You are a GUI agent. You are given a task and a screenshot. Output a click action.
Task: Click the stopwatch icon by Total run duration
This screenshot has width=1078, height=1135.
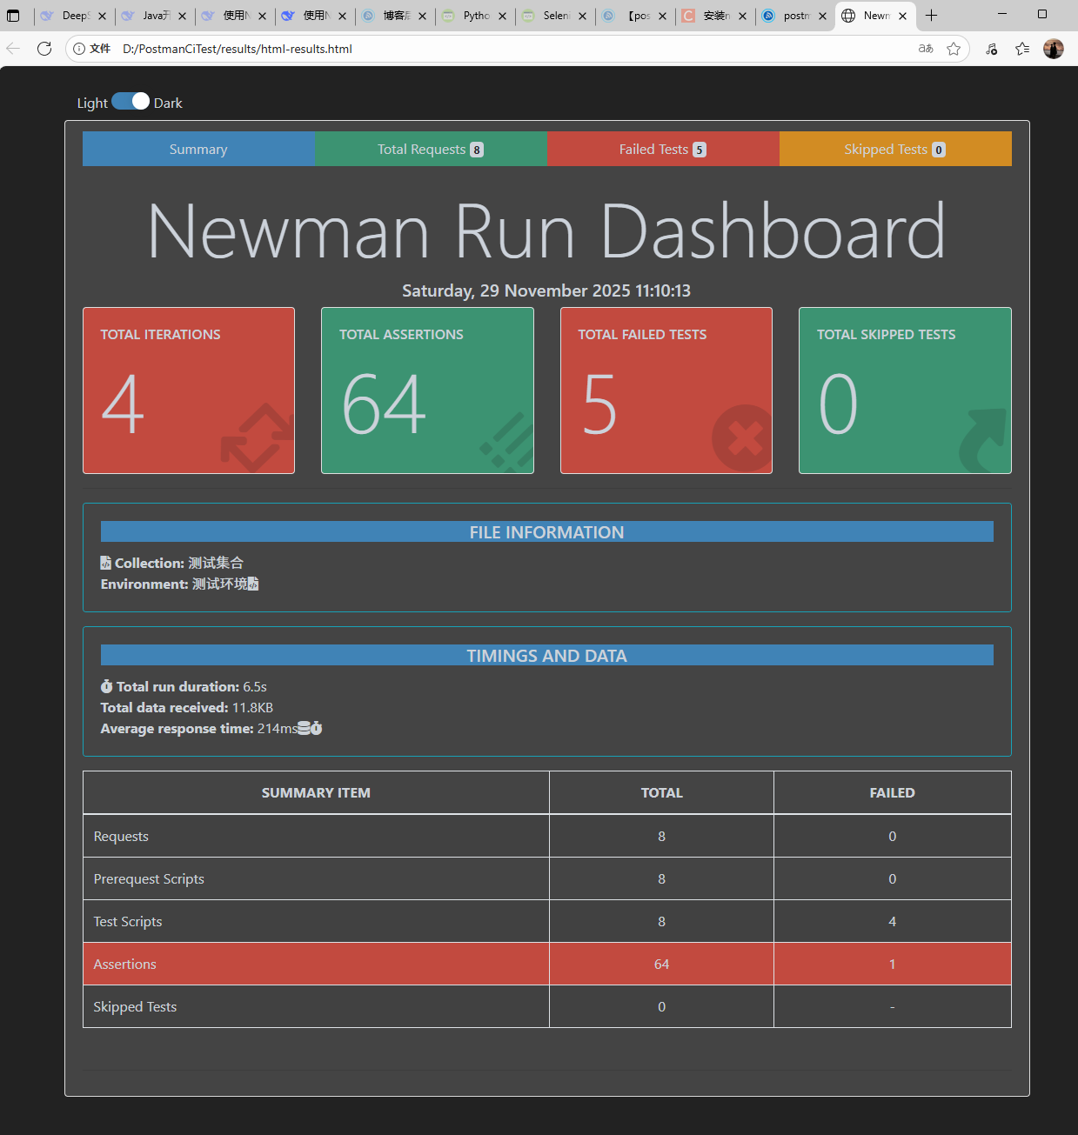pyautogui.click(x=107, y=686)
